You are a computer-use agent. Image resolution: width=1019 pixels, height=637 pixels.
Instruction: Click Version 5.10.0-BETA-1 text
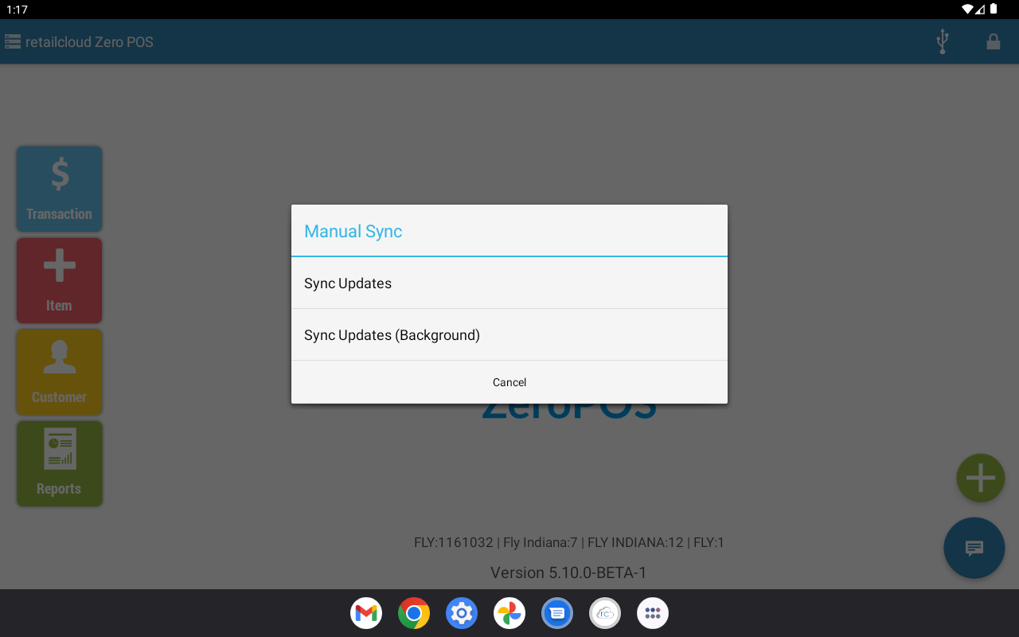568,573
